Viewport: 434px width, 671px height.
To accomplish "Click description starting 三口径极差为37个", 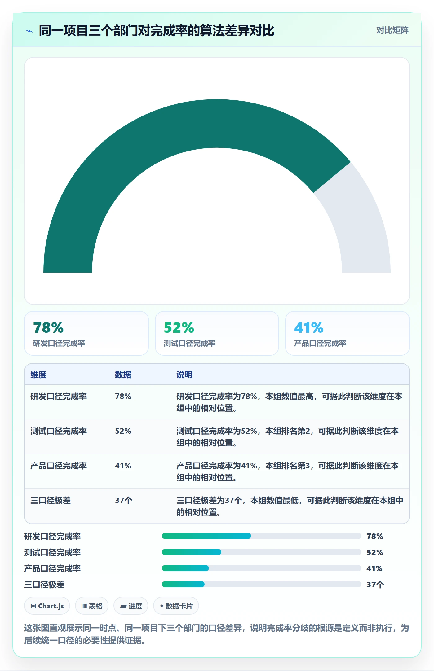I will click(x=290, y=506).
